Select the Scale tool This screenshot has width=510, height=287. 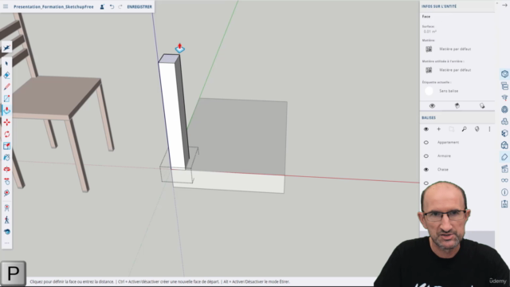point(7,146)
